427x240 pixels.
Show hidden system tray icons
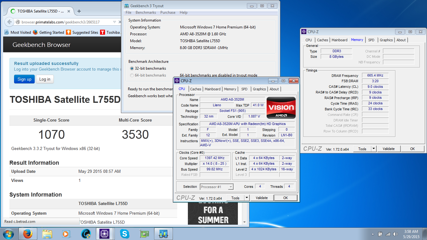click(x=373, y=234)
